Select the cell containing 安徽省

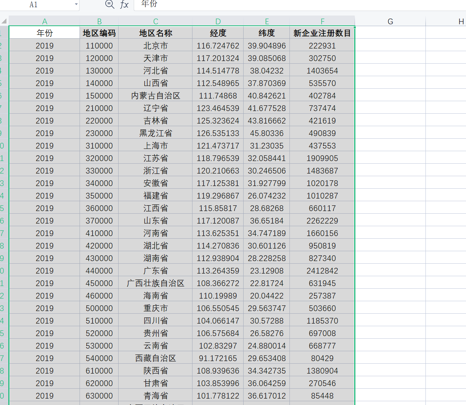coord(156,183)
